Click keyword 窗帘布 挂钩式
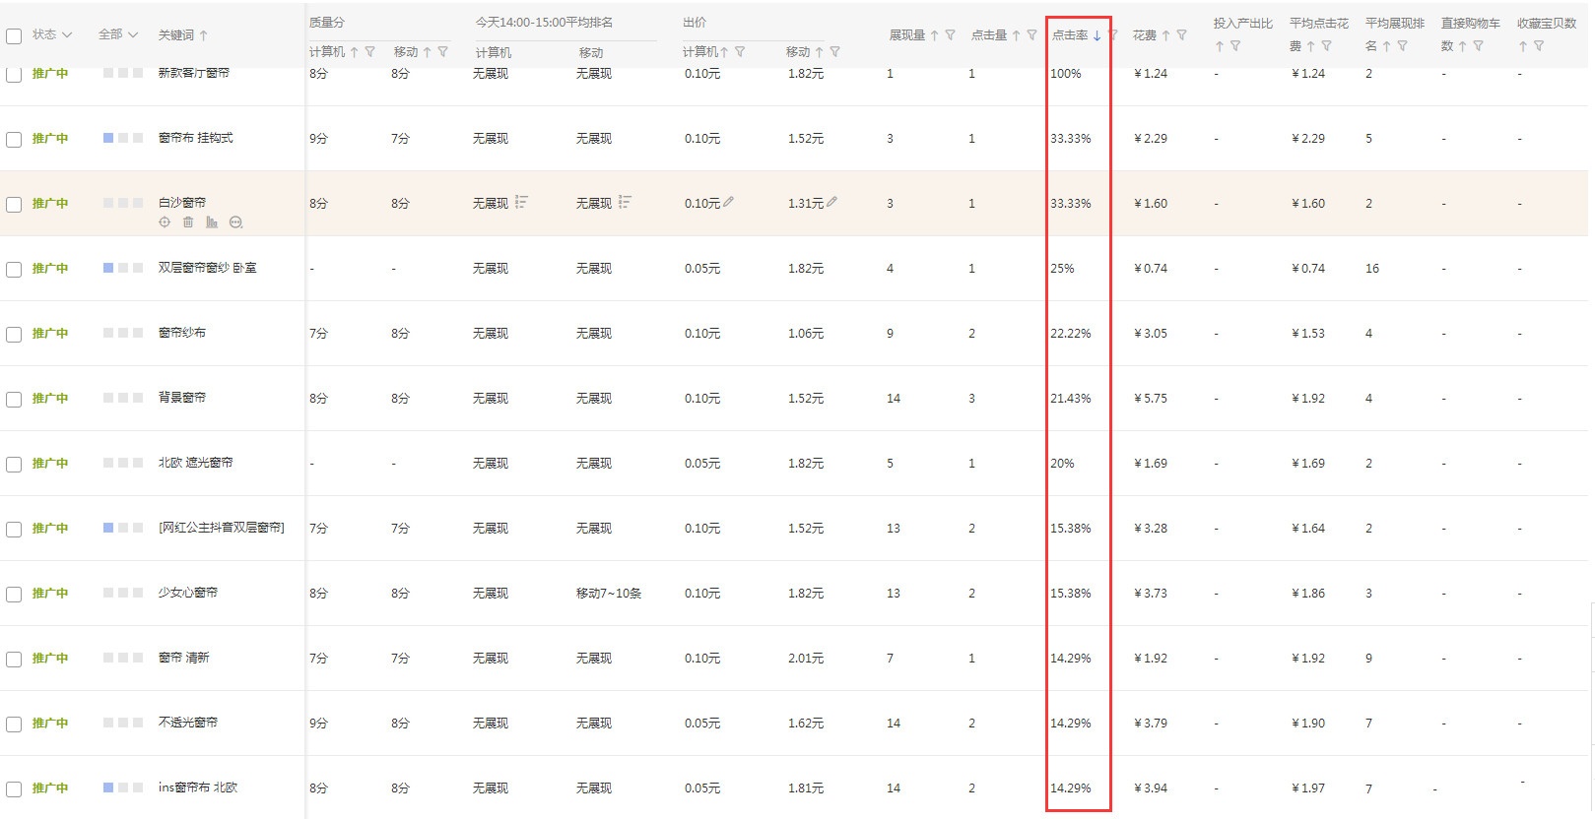This screenshot has width=1595, height=819. [x=196, y=138]
